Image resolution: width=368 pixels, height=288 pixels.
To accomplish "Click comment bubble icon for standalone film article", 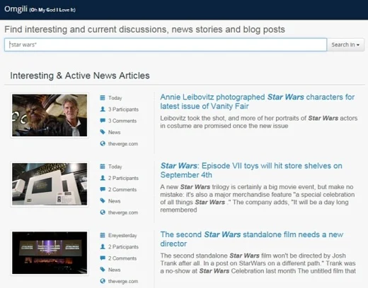I will coord(103,258).
